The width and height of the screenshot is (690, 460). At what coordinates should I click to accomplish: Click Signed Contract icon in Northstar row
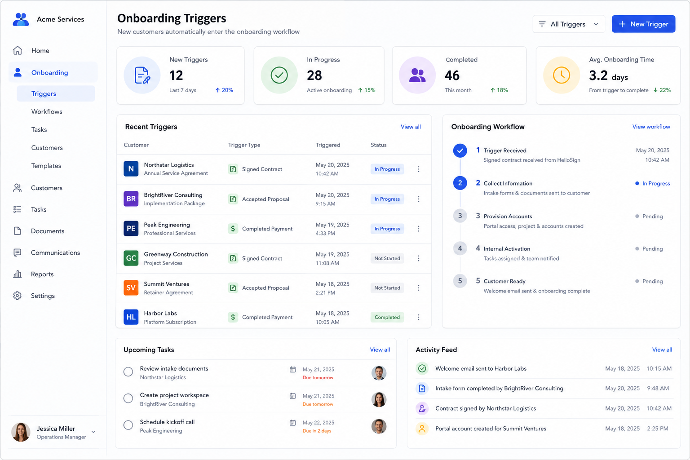pos(233,169)
